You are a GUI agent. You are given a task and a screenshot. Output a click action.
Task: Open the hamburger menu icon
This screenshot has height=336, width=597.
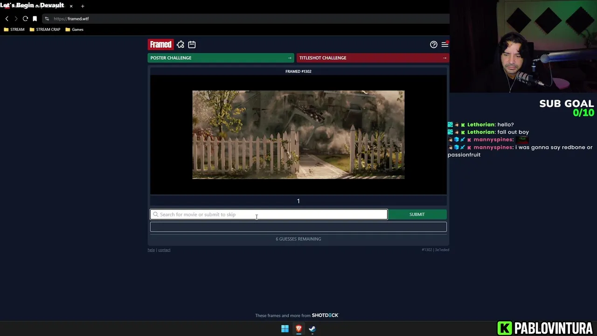[x=445, y=44]
